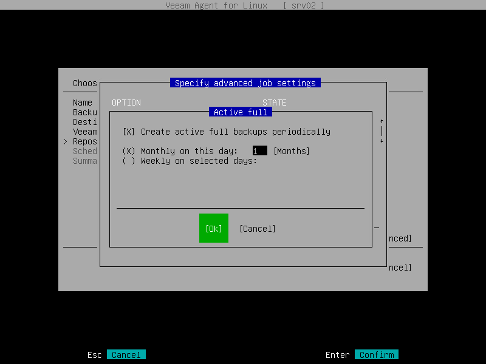Image resolution: width=486 pixels, height=364 pixels.
Task: Click the day number input field
Action: click(260, 151)
